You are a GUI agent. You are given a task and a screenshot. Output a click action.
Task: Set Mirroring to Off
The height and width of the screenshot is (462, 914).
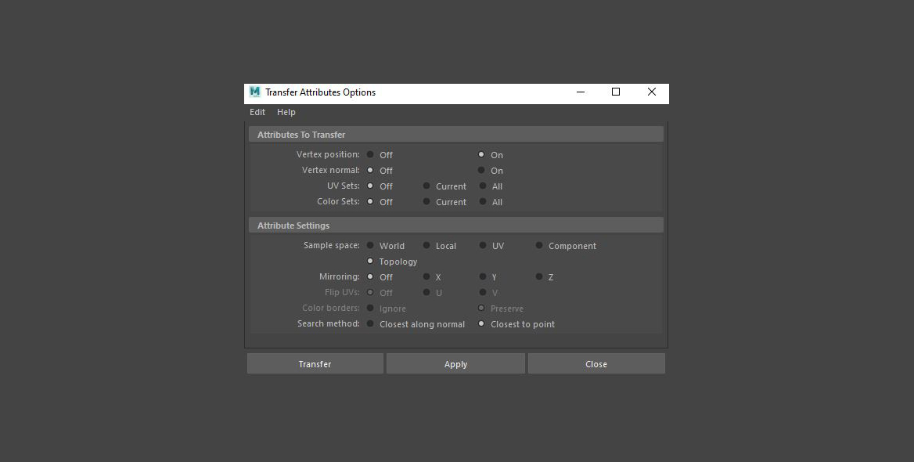click(370, 277)
